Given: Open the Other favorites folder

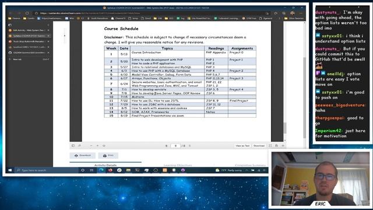Looking at the screenshot, I should 294,18.
